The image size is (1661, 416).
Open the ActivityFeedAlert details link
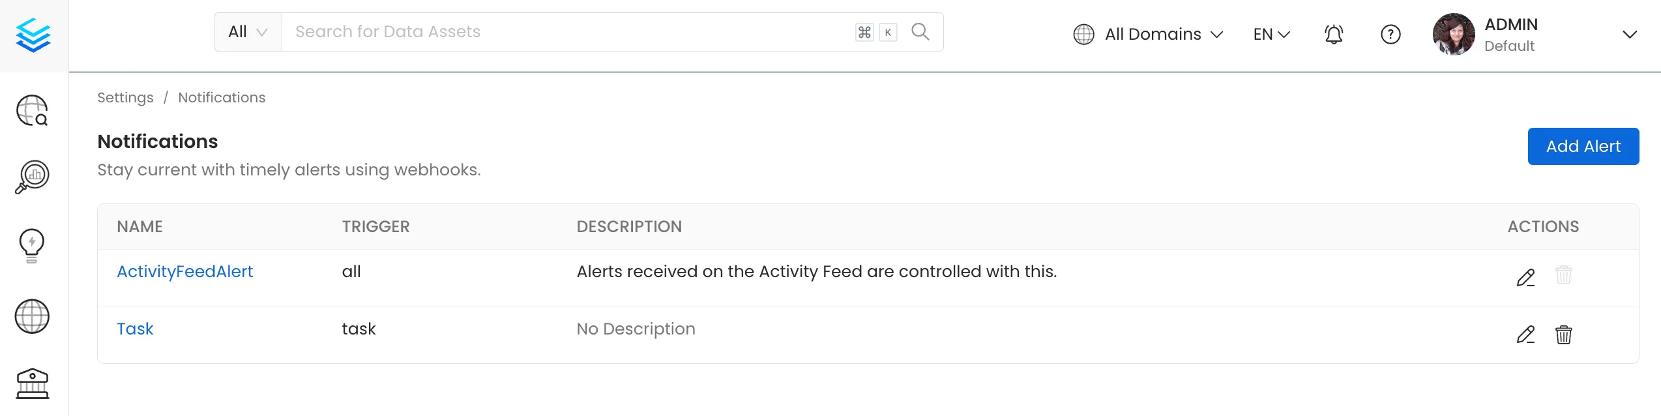click(184, 271)
